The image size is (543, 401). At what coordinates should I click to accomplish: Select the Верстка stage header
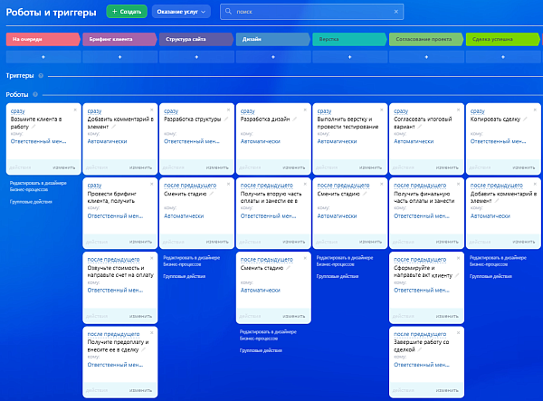(349, 39)
